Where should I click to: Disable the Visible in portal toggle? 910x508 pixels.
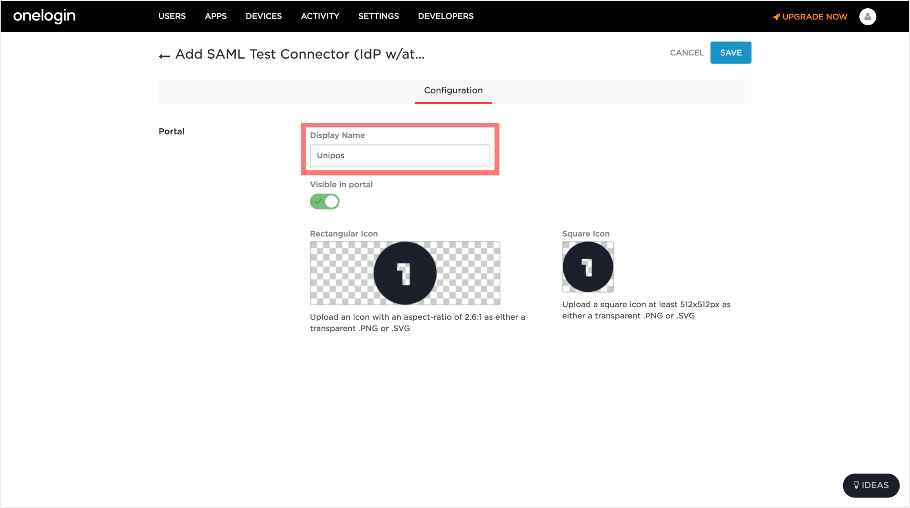pos(324,201)
